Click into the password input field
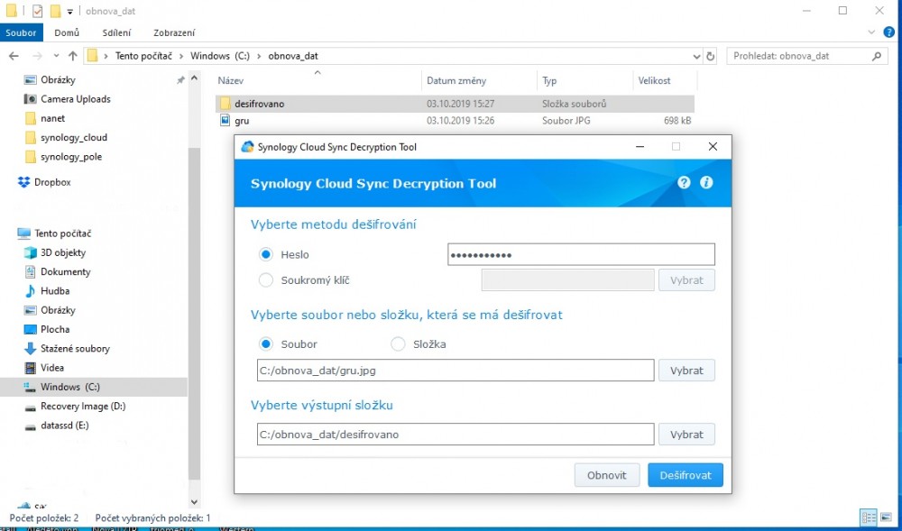Viewport: 902px width, 531px height. [581, 255]
